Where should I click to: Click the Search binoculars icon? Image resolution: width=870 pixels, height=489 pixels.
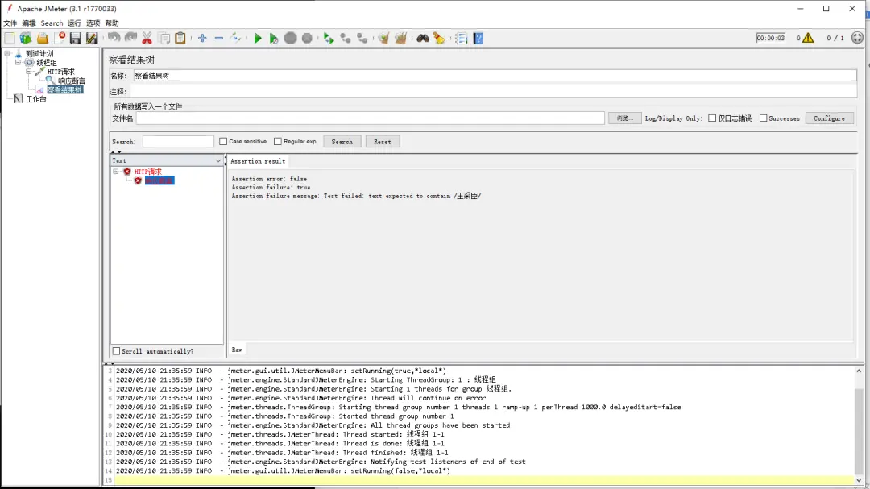coord(423,39)
